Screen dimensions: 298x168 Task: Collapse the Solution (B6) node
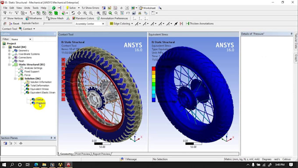click(15, 79)
